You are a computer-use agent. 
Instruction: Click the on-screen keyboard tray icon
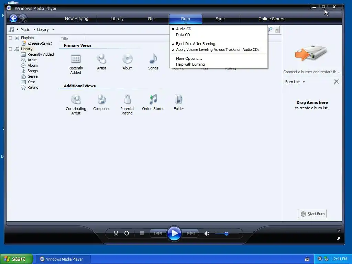pos(307,259)
